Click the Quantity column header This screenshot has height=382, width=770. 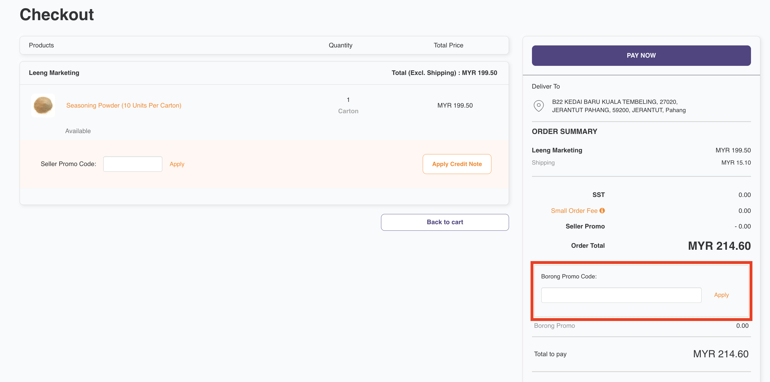(340, 45)
